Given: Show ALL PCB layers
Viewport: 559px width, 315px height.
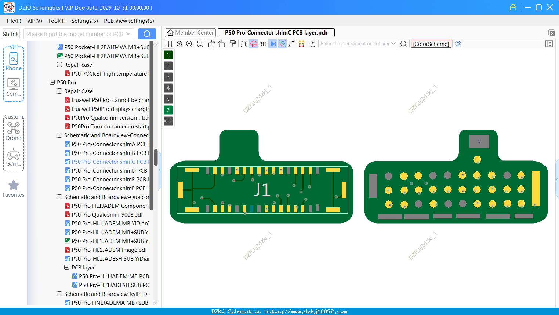Looking at the screenshot, I should (168, 121).
